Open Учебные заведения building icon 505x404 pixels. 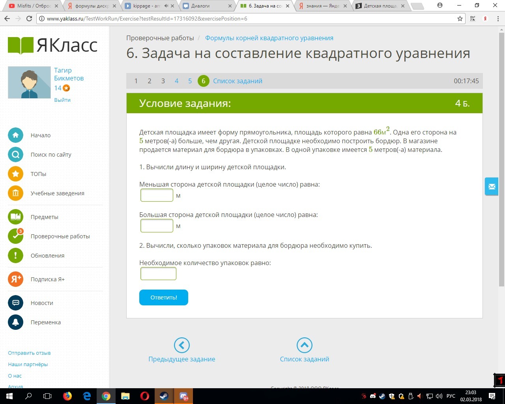[x=15, y=193]
